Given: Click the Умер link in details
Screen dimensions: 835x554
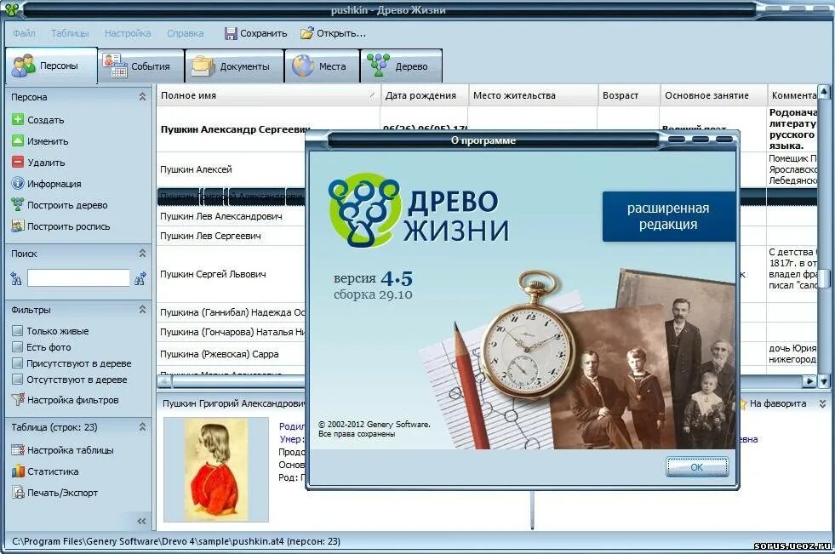Looking at the screenshot, I should (x=292, y=439).
